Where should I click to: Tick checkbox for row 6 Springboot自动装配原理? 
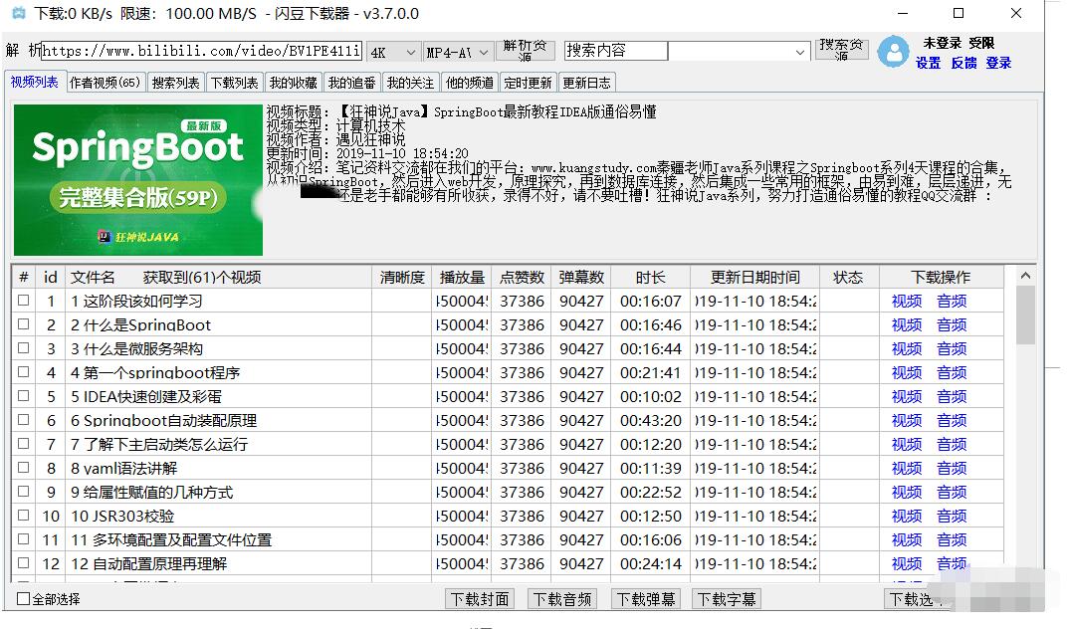point(24,419)
